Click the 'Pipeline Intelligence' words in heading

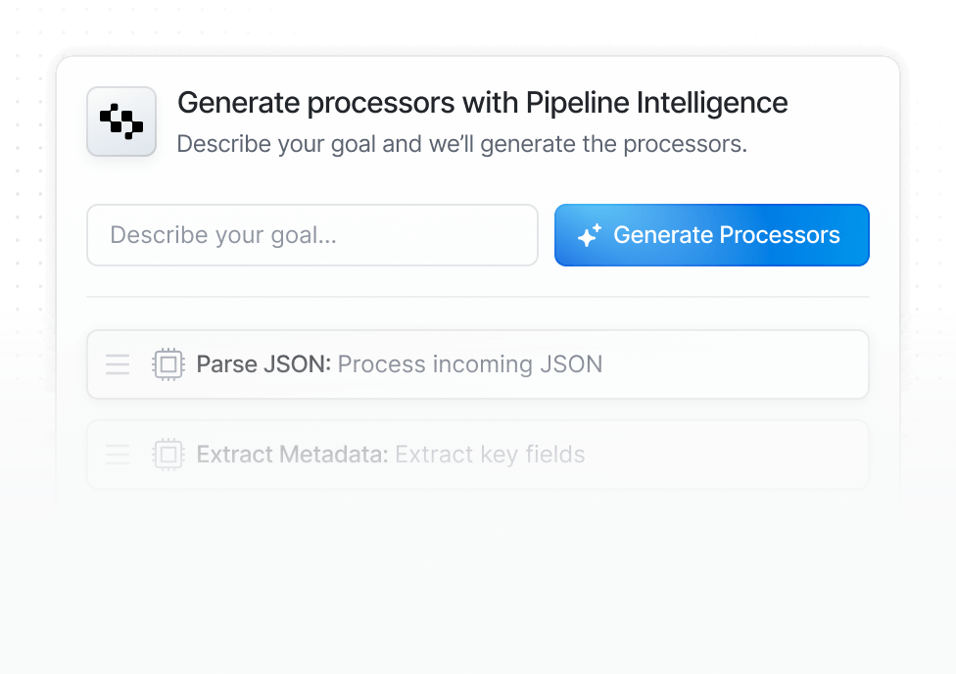click(x=656, y=103)
